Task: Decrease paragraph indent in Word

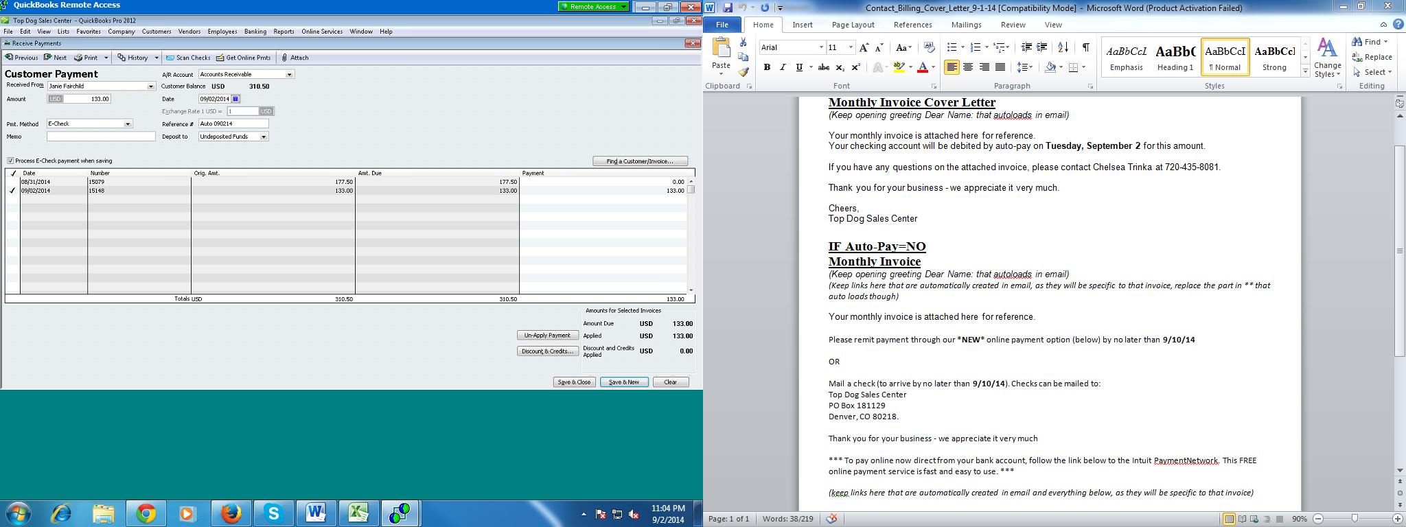Action: (1026, 47)
